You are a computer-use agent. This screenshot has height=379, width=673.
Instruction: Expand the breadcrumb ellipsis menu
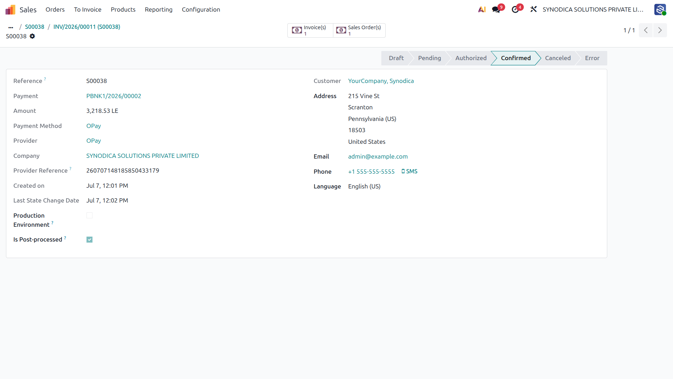pos(11,27)
